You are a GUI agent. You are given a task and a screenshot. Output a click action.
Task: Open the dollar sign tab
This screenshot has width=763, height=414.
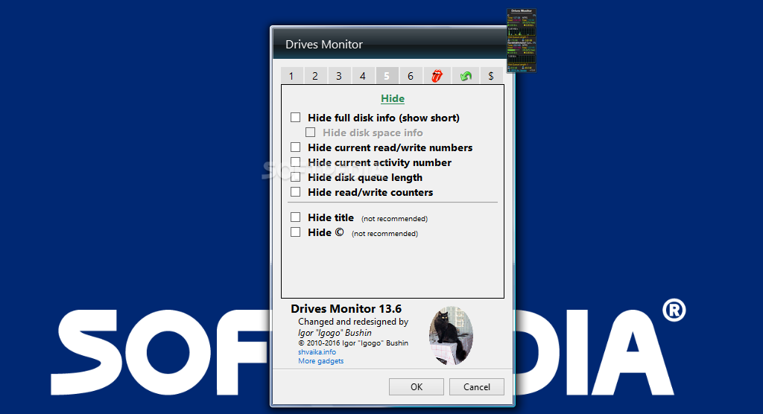pyautogui.click(x=491, y=76)
